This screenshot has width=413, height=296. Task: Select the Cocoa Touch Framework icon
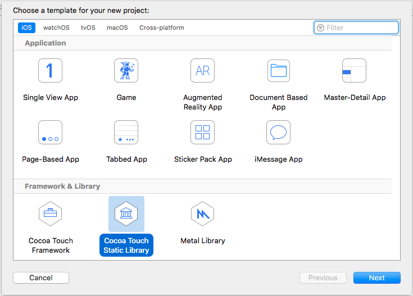pos(50,214)
